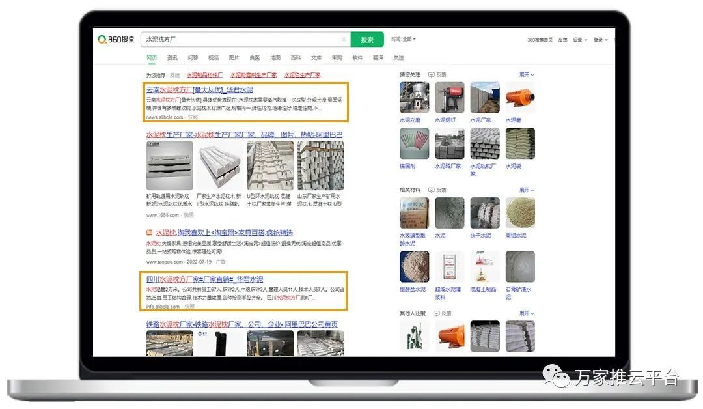703x409 pixels.
Task: Open the 水泥立磨 thumbnail image
Action: (x=414, y=98)
